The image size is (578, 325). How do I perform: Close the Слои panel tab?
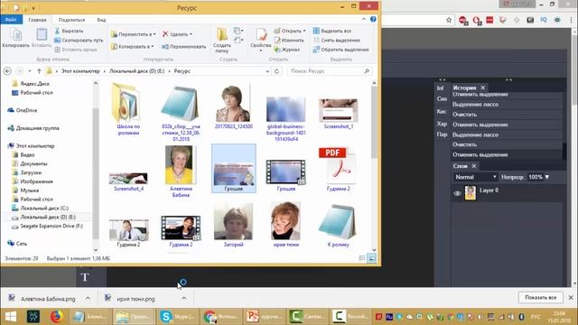tap(474, 166)
